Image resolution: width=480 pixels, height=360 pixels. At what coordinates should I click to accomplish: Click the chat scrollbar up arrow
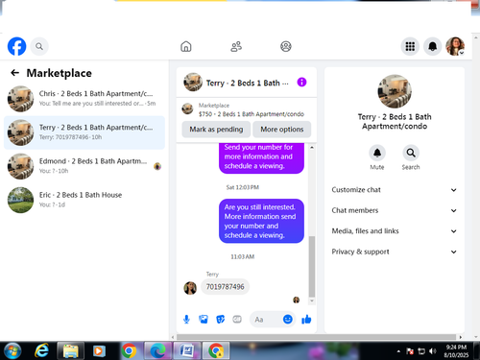click(x=312, y=148)
